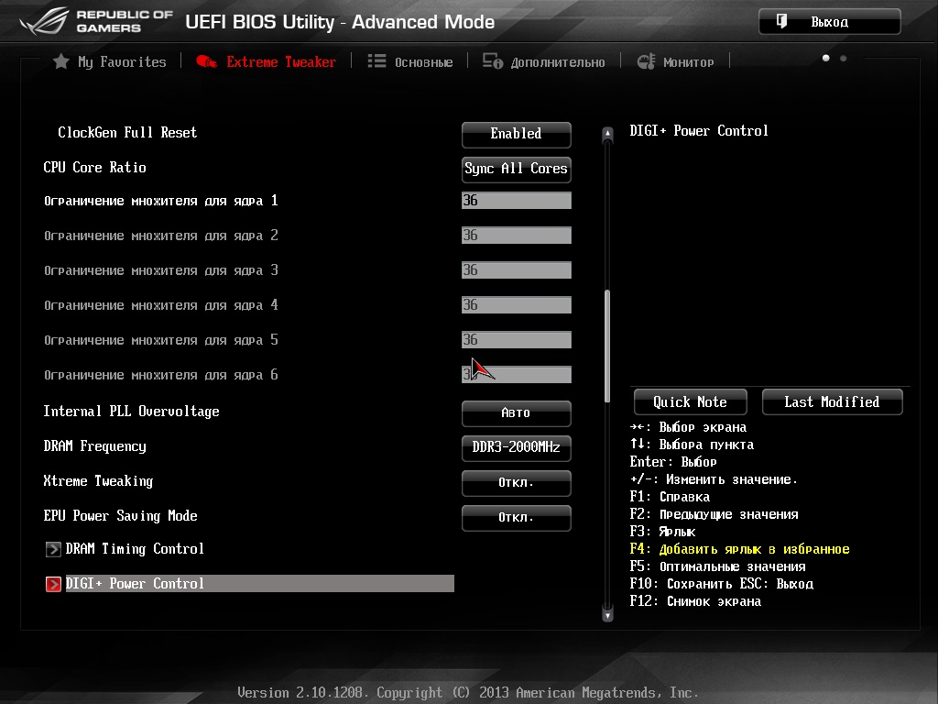
Task: Click the Quick Note button
Action: 691,401
